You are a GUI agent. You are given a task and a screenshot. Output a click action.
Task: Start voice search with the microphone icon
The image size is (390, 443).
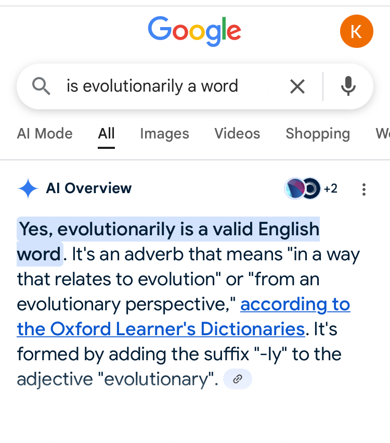pos(348,86)
